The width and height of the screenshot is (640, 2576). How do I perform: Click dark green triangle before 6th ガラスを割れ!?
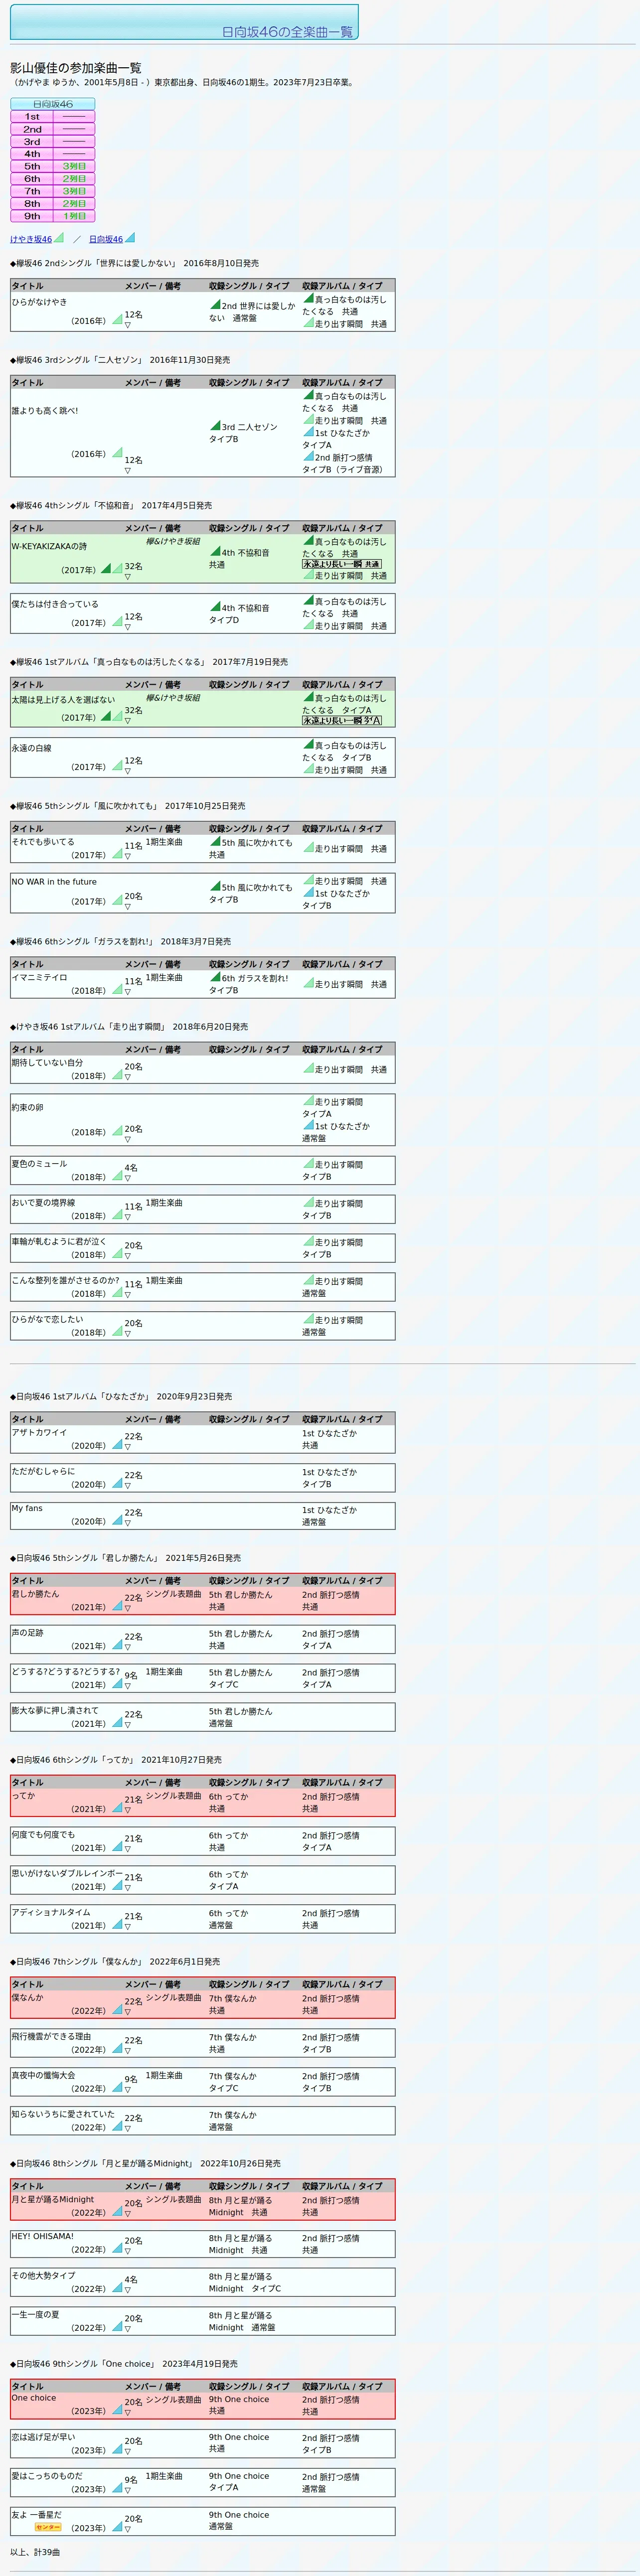215,977
